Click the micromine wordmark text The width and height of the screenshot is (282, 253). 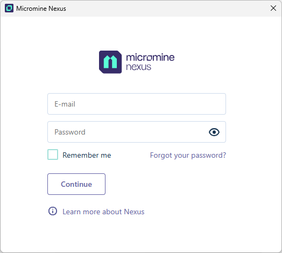150,57
